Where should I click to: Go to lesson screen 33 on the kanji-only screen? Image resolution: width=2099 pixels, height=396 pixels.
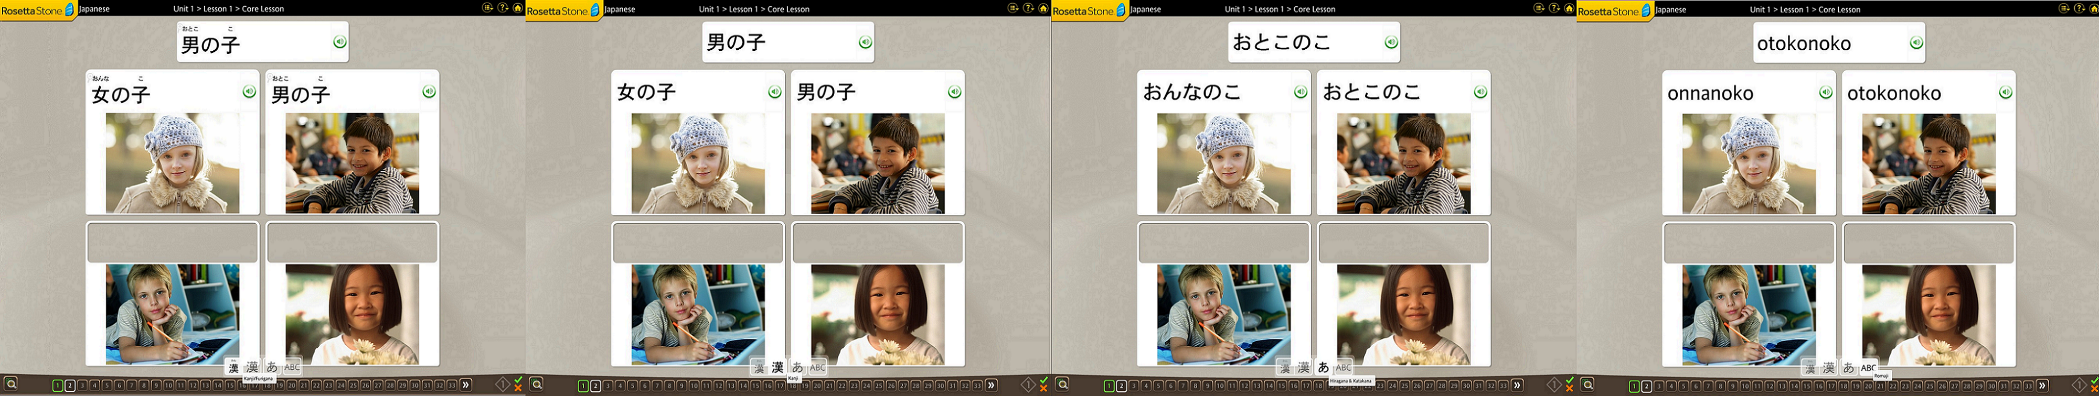pos(977,386)
